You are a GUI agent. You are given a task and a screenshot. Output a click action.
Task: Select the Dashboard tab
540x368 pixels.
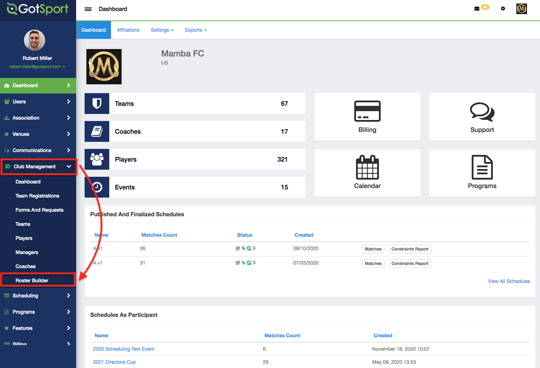94,30
